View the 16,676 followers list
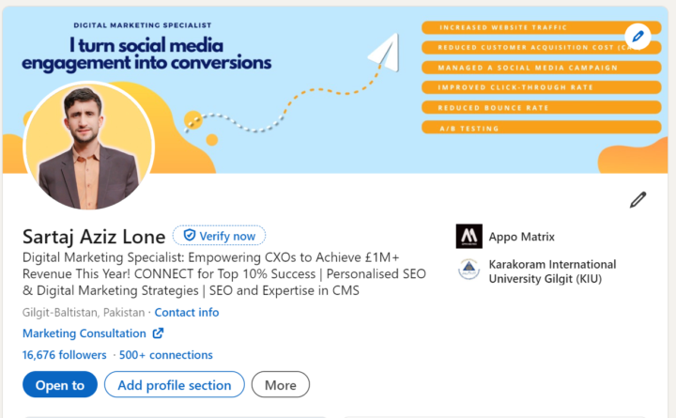 coord(64,355)
